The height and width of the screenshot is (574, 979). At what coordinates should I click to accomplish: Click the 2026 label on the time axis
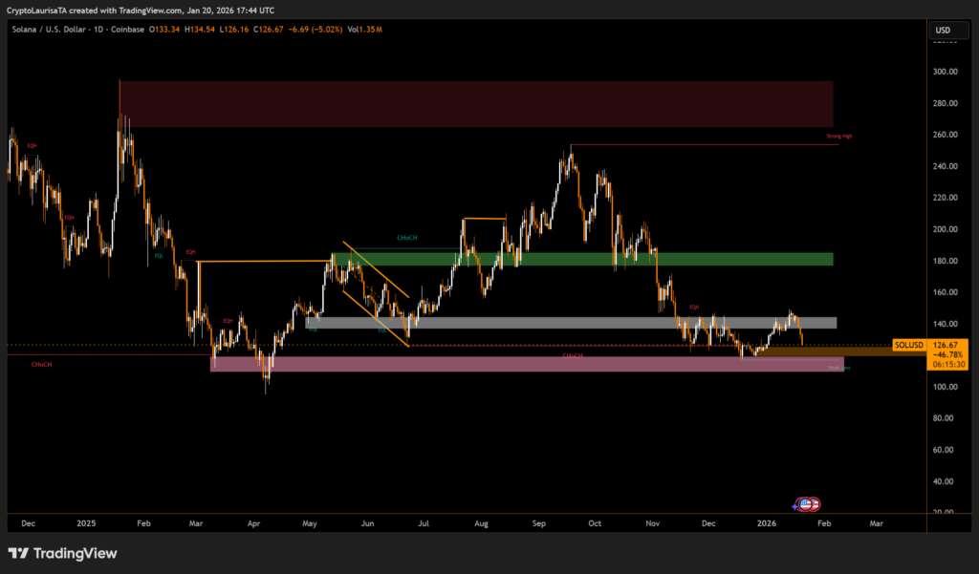pyautogui.click(x=767, y=523)
